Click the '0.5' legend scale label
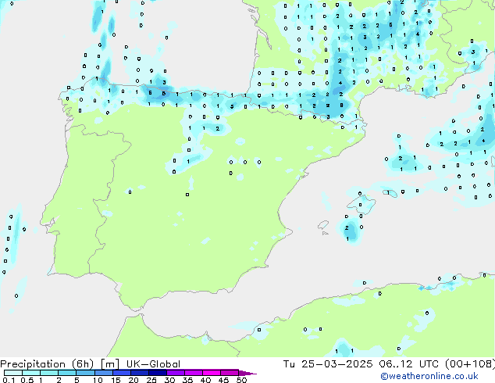Image resolution: width=495 pixels, height=383 pixels. point(27,380)
